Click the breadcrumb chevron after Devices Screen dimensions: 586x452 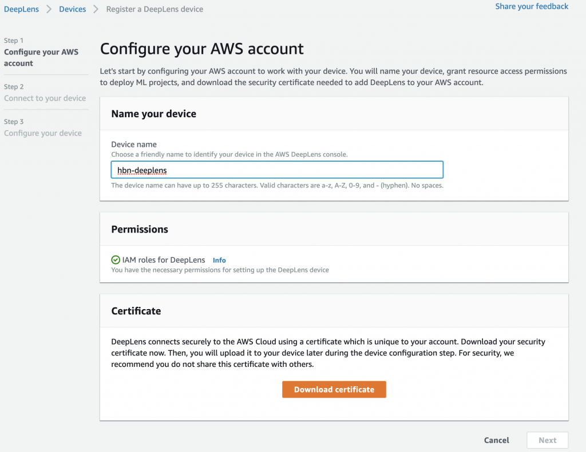click(x=96, y=9)
